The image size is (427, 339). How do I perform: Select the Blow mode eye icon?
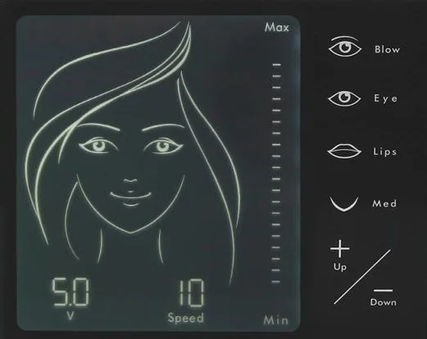pyautogui.click(x=345, y=47)
